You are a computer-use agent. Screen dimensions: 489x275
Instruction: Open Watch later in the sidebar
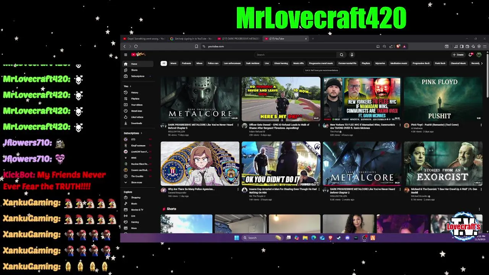(x=138, y=111)
